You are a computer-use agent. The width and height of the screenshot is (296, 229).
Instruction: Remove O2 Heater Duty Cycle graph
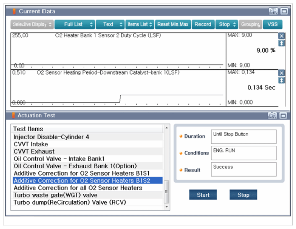282,36
